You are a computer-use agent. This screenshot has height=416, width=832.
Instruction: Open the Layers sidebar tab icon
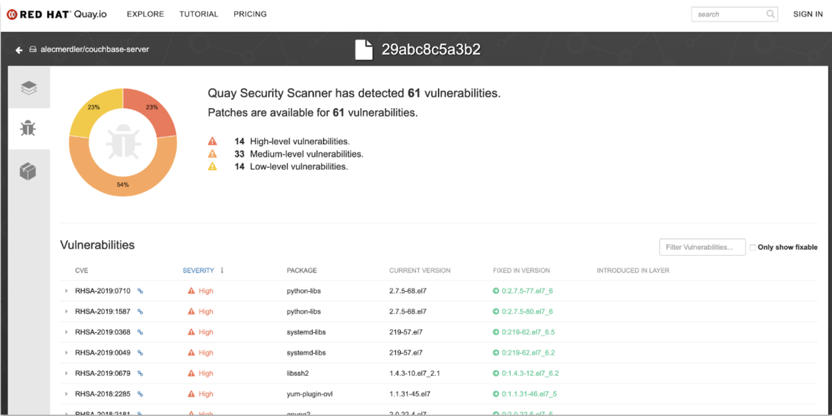tap(28, 88)
